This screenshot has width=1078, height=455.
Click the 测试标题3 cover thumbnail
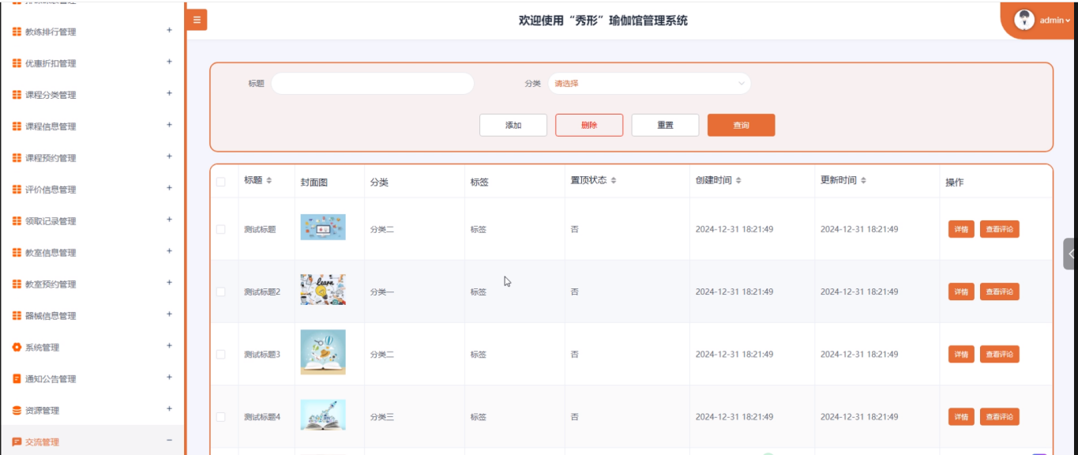coord(323,352)
